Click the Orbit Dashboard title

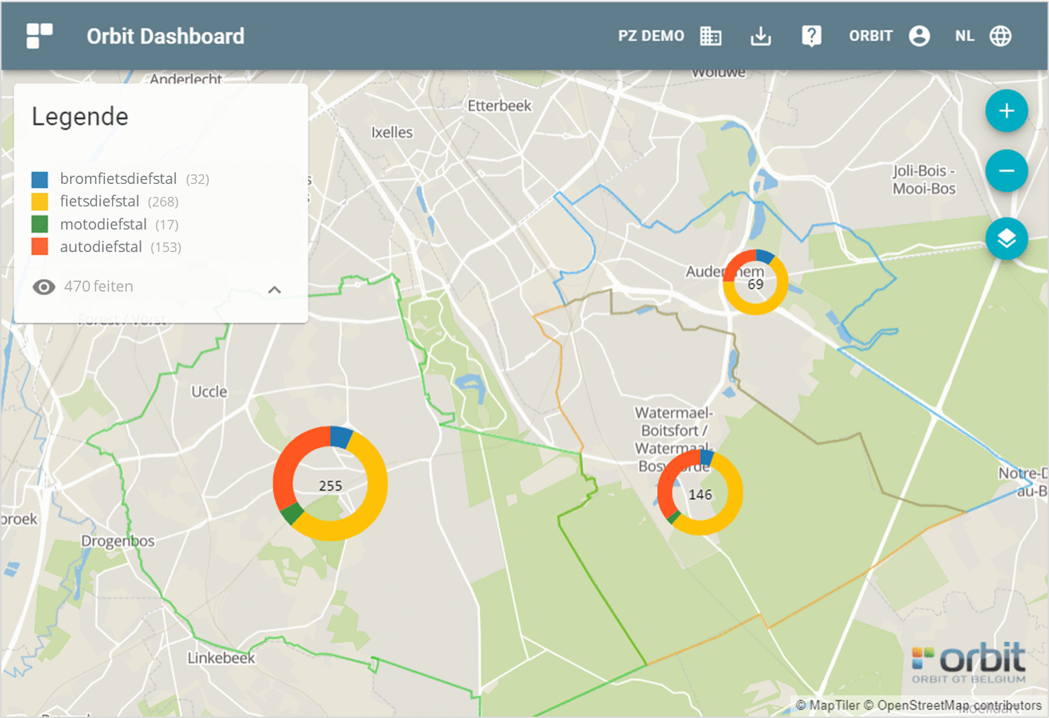(x=165, y=36)
